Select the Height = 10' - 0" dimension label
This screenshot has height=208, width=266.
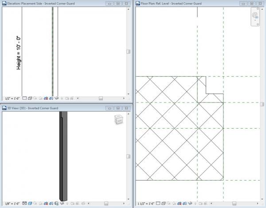click(x=19, y=53)
